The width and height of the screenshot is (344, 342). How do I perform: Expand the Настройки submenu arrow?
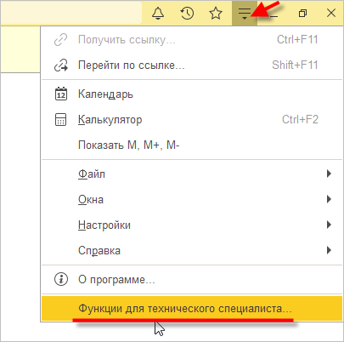(329, 225)
